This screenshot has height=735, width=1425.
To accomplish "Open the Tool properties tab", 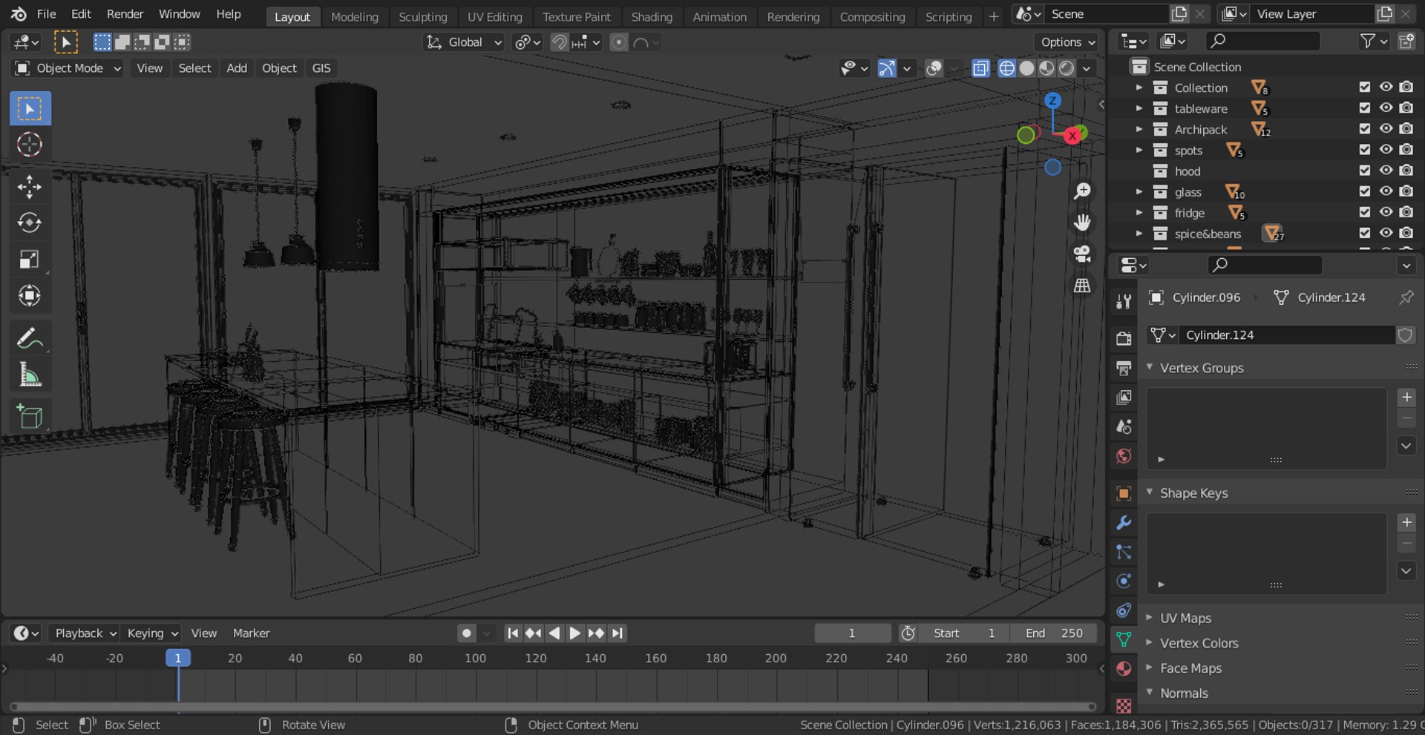I will point(1124,301).
